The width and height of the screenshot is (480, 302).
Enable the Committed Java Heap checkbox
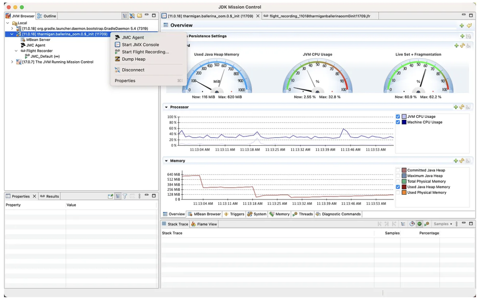point(398,170)
